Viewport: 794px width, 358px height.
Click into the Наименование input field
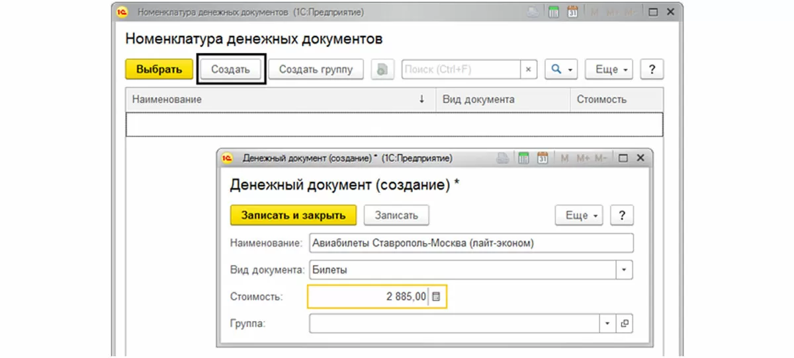click(470, 243)
